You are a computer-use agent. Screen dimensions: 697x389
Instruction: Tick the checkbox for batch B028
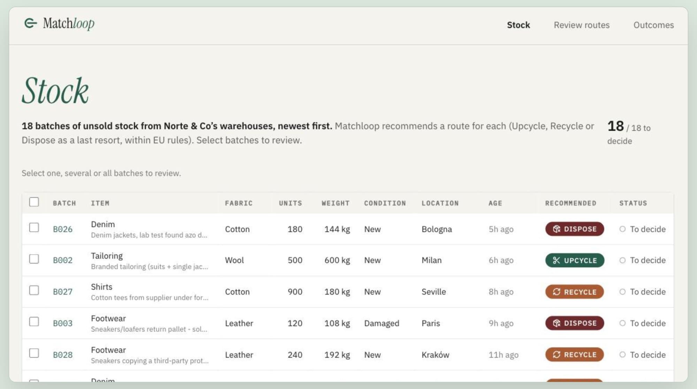[x=34, y=353]
